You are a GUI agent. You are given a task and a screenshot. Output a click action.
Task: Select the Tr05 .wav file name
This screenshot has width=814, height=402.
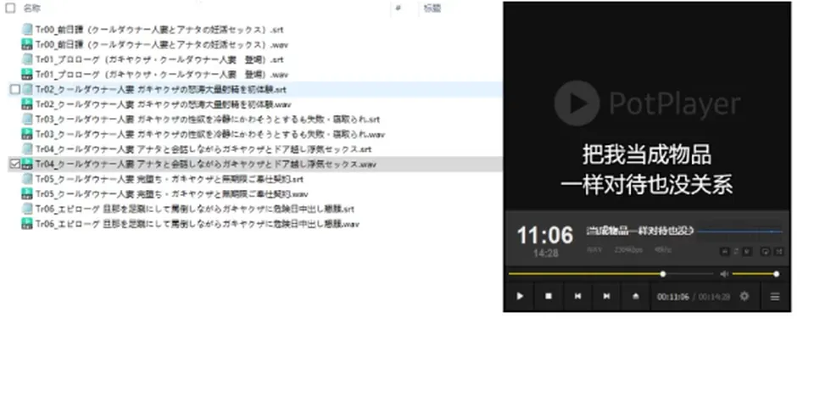[x=171, y=194]
